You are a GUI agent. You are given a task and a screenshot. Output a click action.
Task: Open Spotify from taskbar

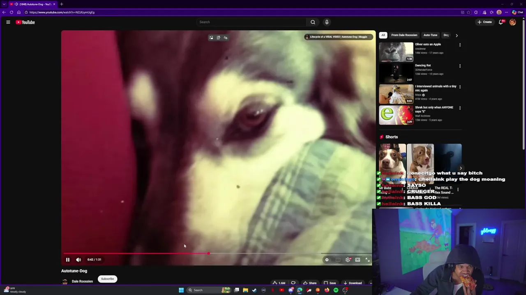coord(336,290)
